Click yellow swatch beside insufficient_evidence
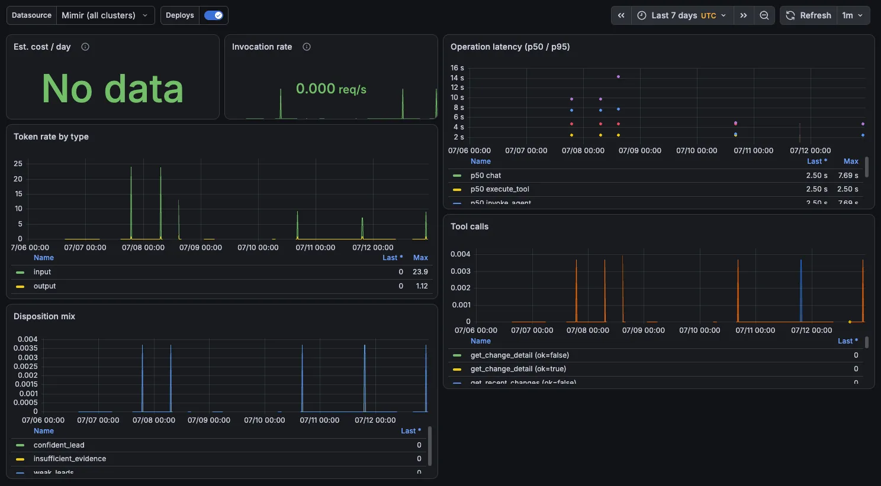 (x=20, y=459)
